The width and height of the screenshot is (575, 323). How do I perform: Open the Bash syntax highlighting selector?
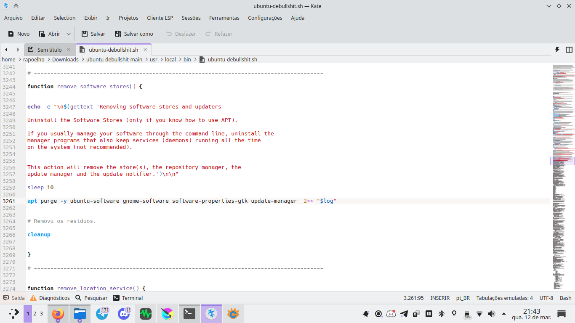565,298
